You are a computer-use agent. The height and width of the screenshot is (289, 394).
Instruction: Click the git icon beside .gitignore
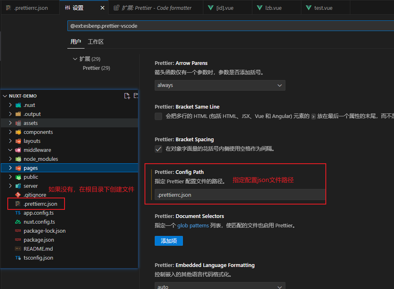click(18, 195)
